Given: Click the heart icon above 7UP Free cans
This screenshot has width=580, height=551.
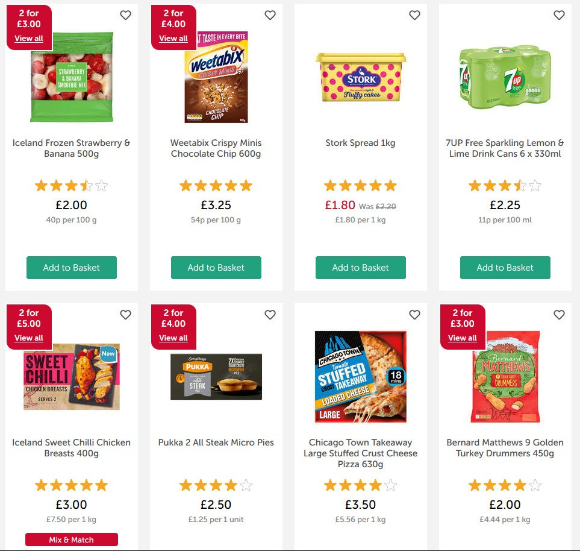Looking at the screenshot, I should click(x=559, y=14).
